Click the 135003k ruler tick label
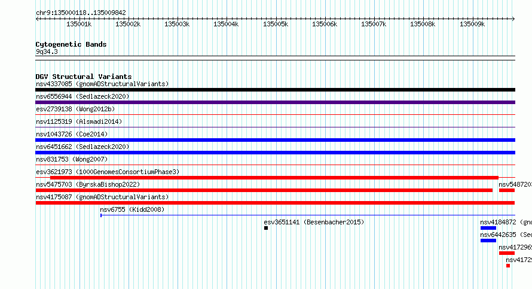The height and width of the screenshot is (289, 532). (177, 24)
